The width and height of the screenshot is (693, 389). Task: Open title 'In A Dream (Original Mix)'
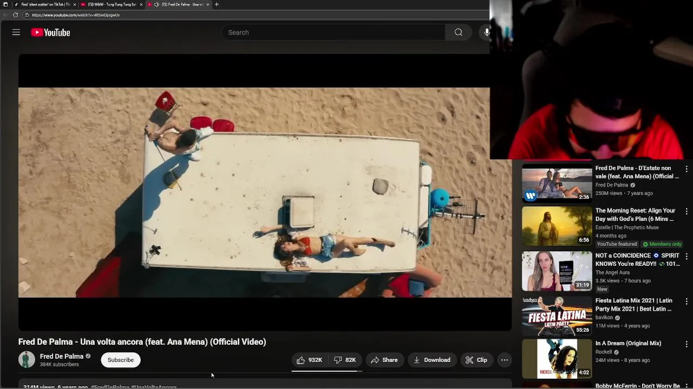629,343
